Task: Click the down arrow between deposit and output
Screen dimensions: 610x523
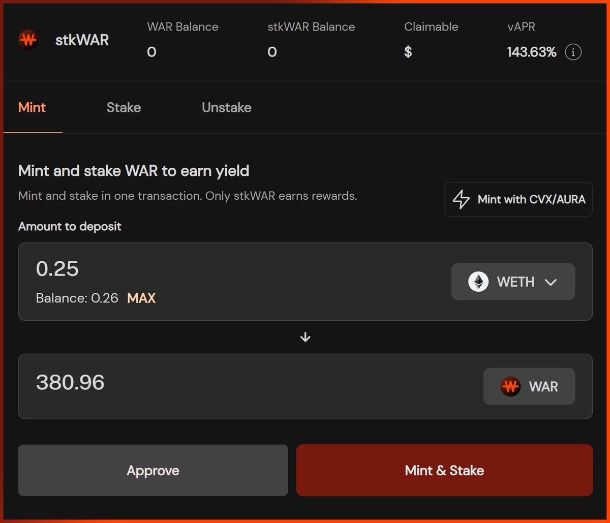Action: click(305, 337)
